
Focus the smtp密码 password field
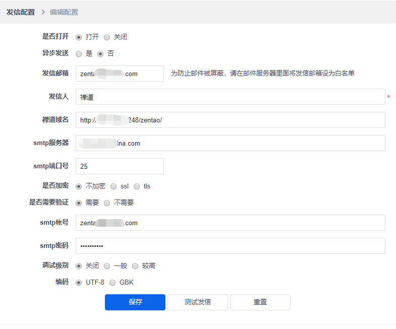230,246
